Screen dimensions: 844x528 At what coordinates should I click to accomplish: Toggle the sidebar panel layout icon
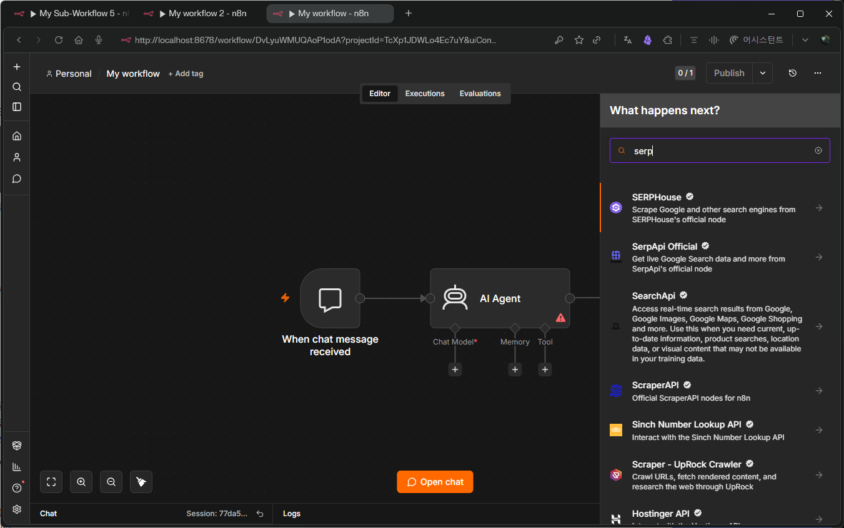17,107
